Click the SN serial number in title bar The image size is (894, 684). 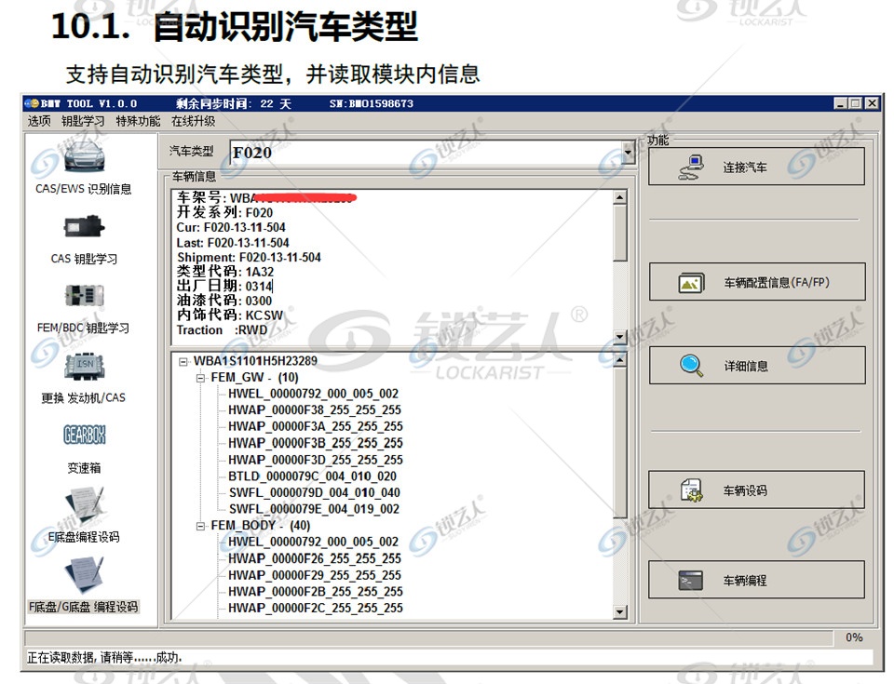tap(372, 103)
